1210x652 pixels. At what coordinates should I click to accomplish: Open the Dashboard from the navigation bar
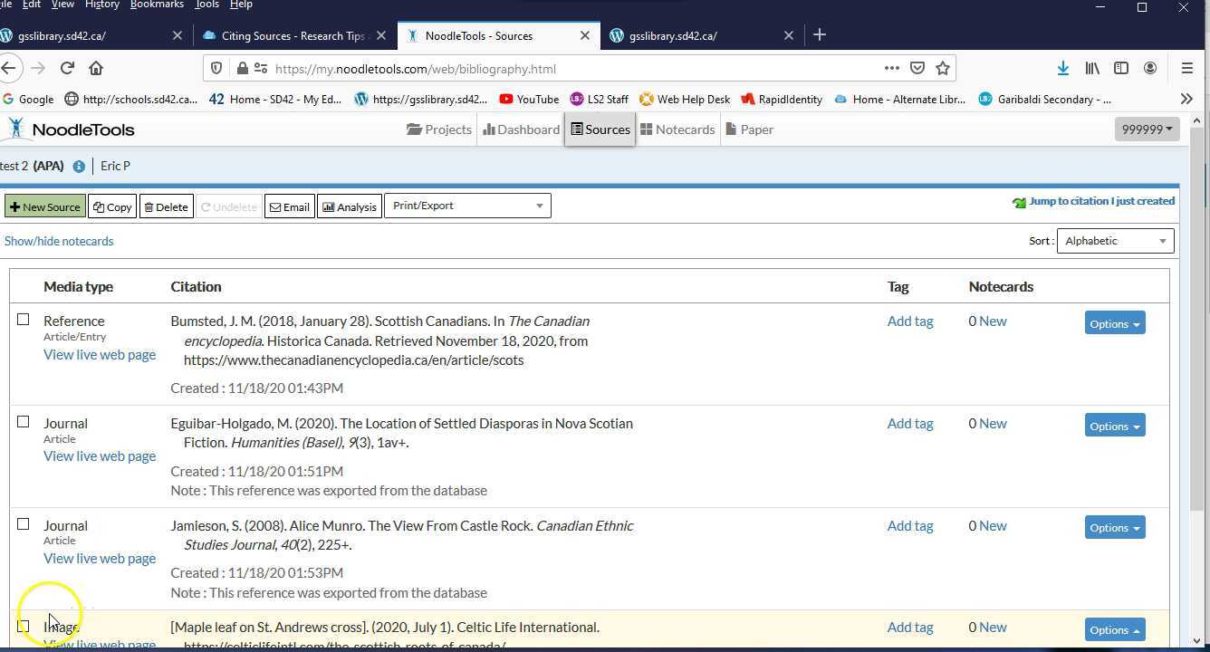coord(521,129)
